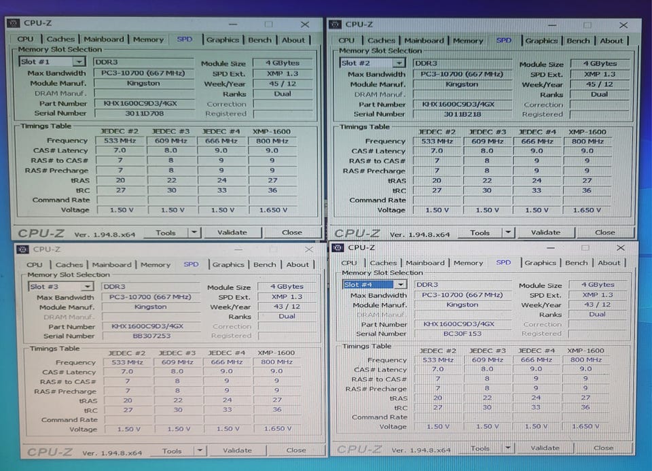This screenshot has height=471, width=652.
Task: Open About tab in Slot #1 window
Action: click(293, 40)
